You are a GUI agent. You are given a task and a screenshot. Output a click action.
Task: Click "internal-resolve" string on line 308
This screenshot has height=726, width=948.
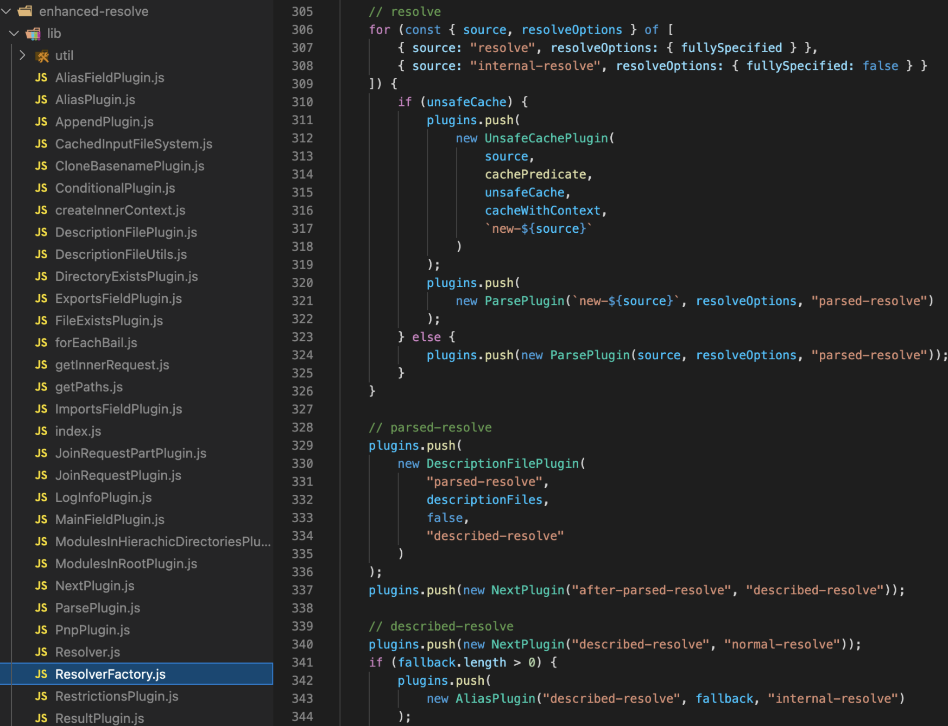point(535,66)
